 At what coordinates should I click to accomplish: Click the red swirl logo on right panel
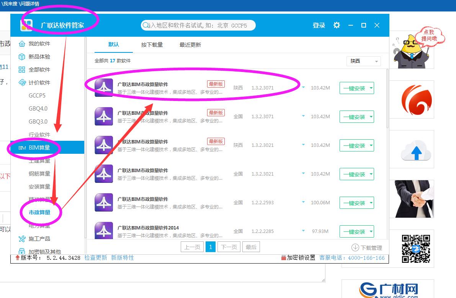pyautogui.click(x=417, y=99)
